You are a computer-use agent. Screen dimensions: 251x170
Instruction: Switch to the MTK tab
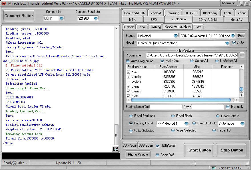click(x=132, y=19)
